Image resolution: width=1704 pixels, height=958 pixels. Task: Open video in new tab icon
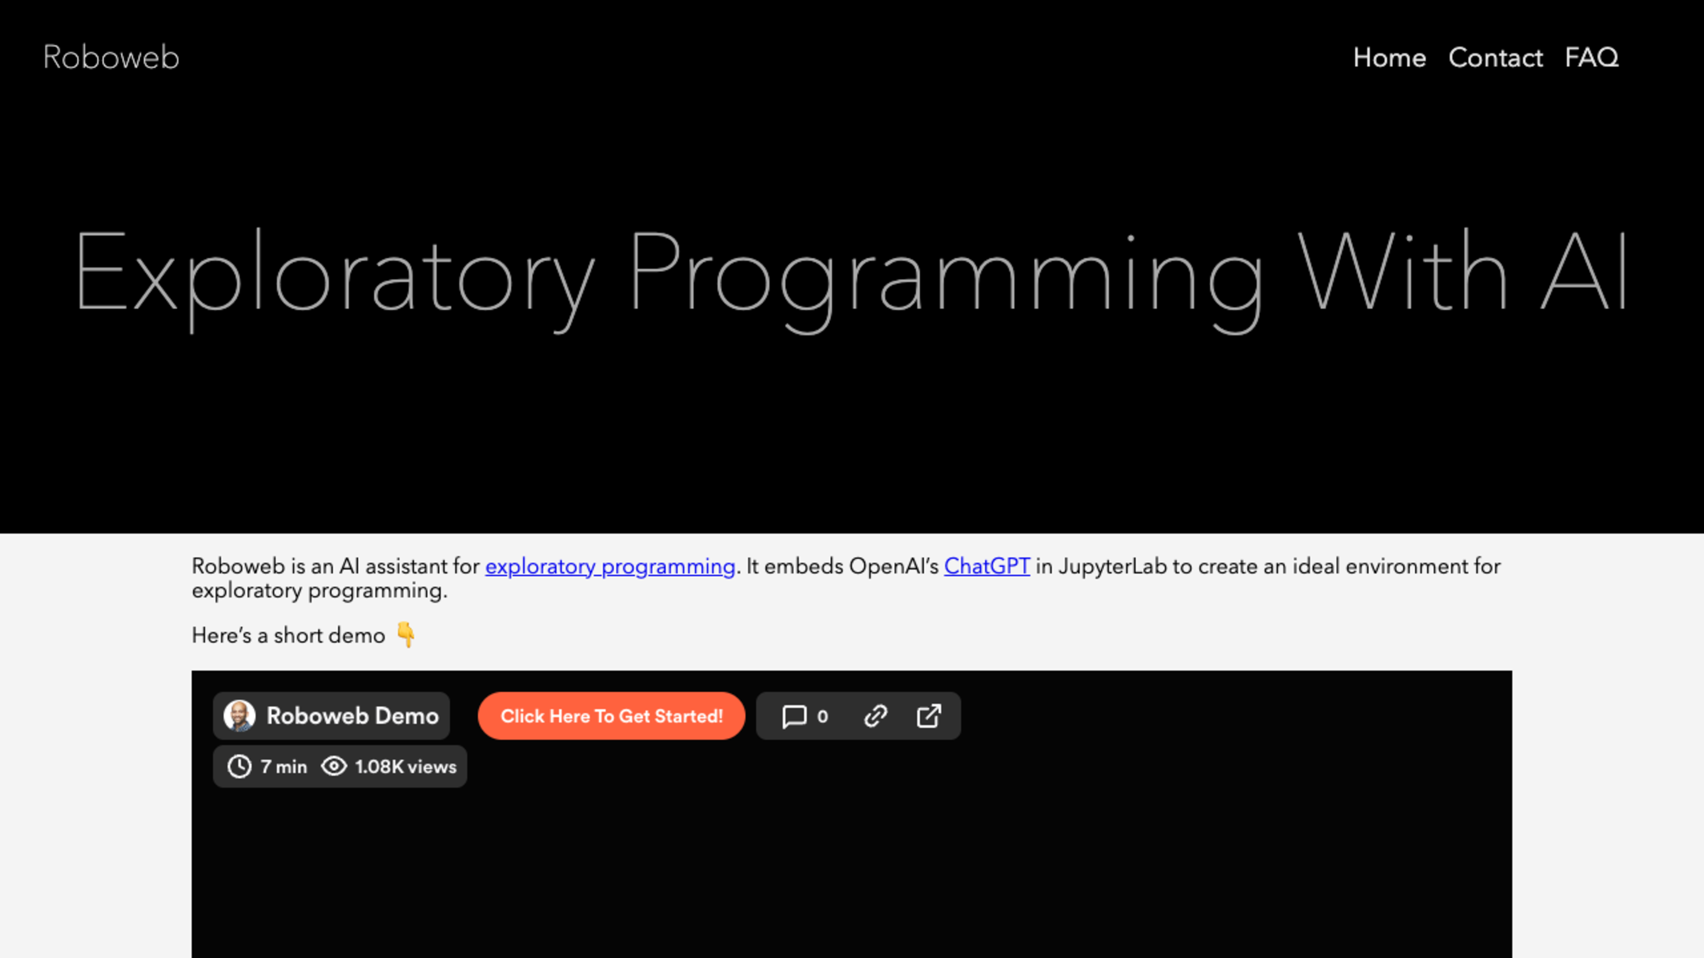tap(929, 716)
